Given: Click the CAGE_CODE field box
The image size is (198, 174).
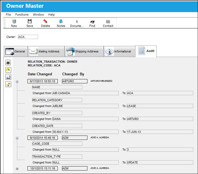Looking at the screenshot, I should (57, 144).
